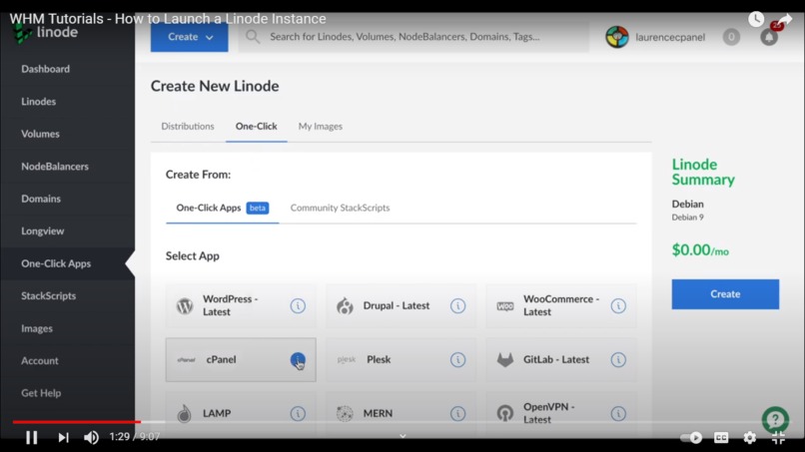Toggle the autoplay switch
Image resolution: width=805 pixels, height=452 pixels.
691,438
